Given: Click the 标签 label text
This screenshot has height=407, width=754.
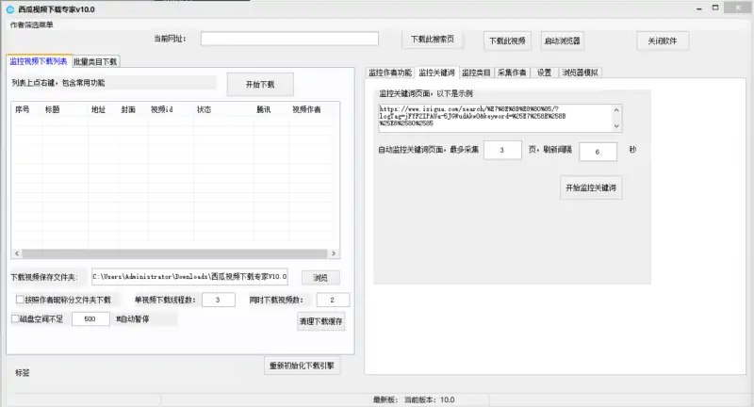Looking at the screenshot, I should pyautogui.click(x=22, y=372).
